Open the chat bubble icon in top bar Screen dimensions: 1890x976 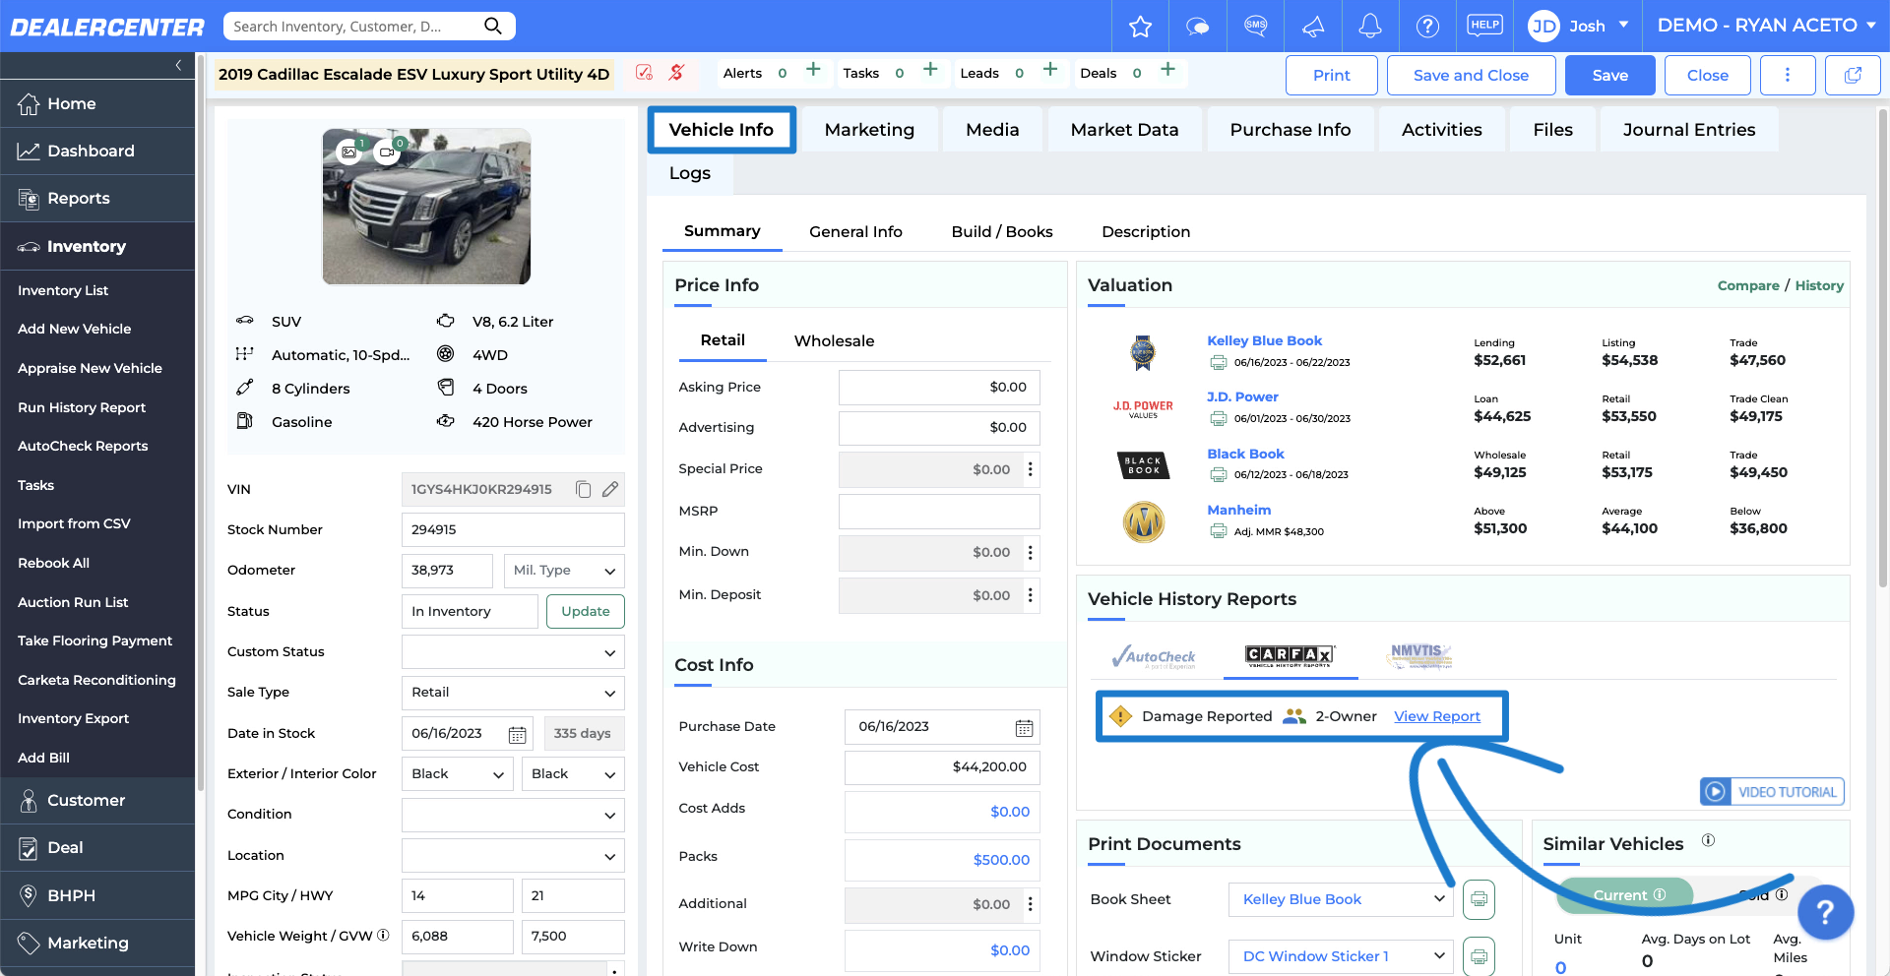1198,27
